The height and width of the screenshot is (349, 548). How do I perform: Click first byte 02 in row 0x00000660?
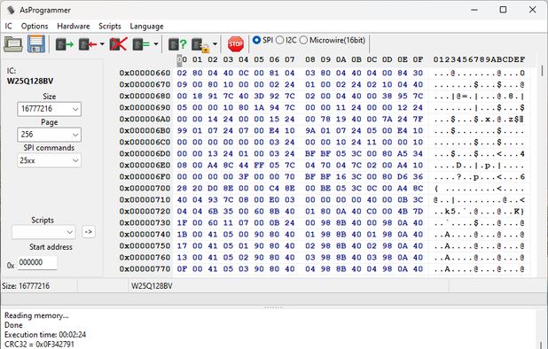point(182,73)
